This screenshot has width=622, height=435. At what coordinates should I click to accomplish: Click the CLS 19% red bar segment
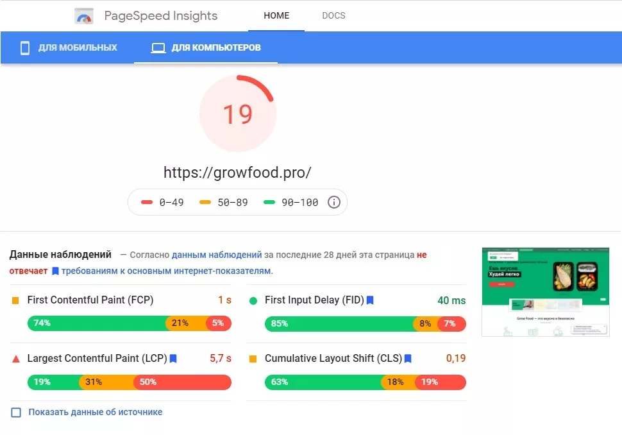click(441, 382)
